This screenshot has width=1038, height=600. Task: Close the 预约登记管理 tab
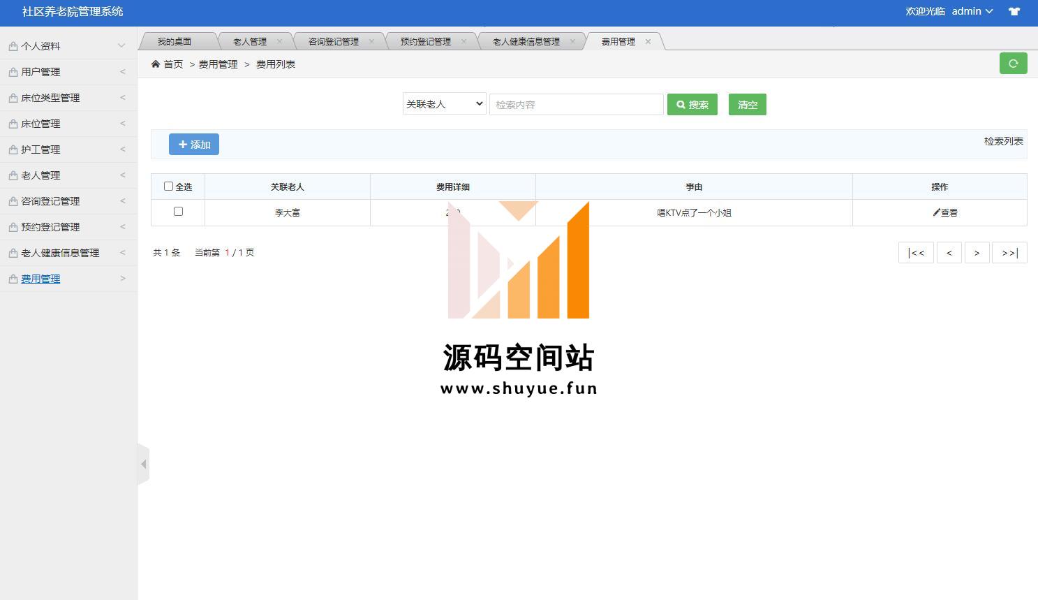(464, 41)
